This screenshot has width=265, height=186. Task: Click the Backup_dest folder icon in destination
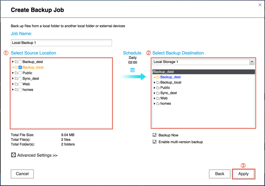158,77
